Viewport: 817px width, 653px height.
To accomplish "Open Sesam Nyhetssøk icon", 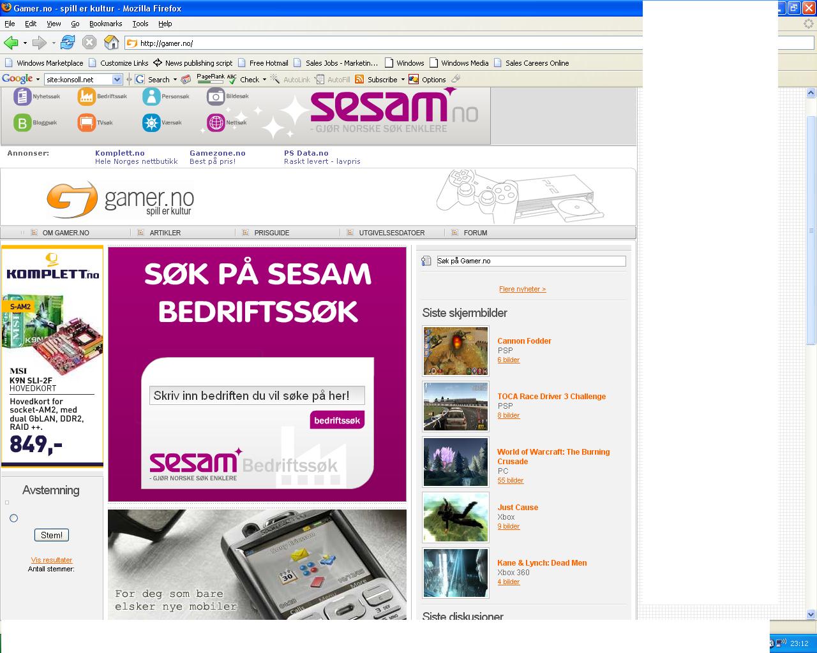I will (x=22, y=96).
